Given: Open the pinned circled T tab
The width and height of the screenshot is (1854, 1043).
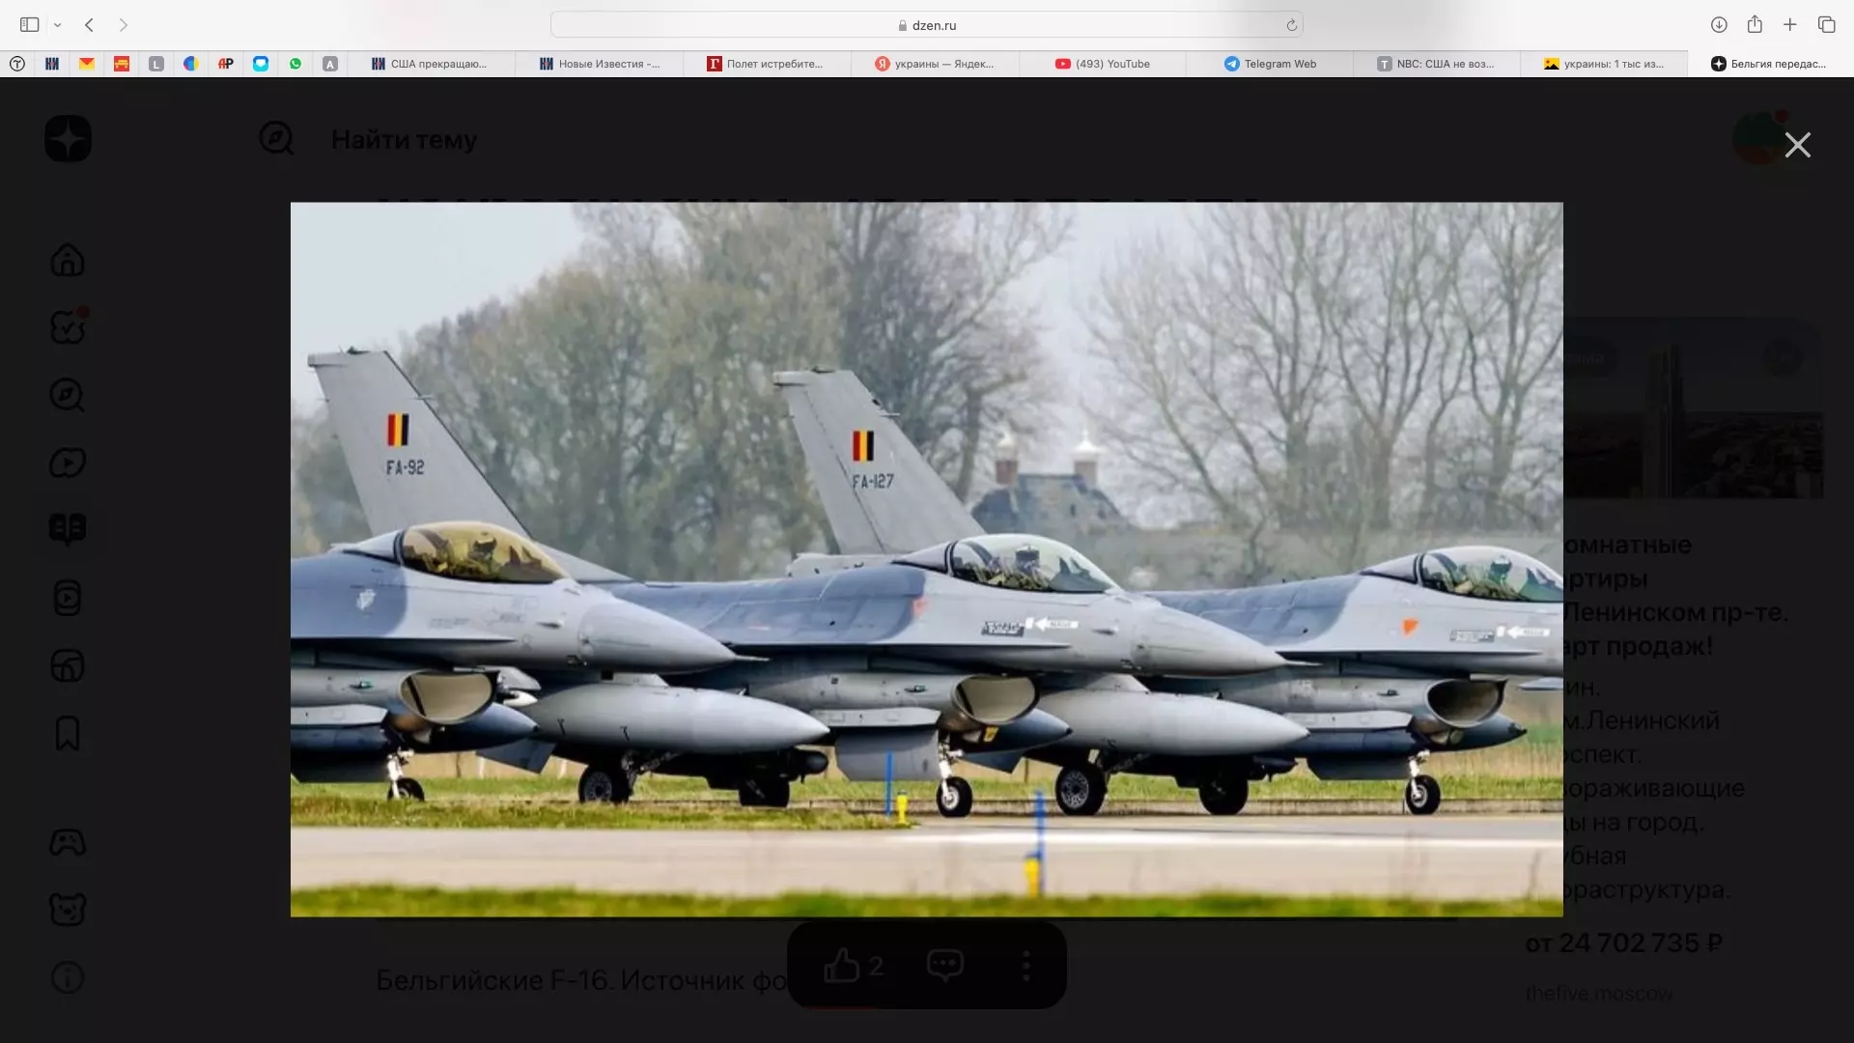Looking at the screenshot, I should coord(17,64).
